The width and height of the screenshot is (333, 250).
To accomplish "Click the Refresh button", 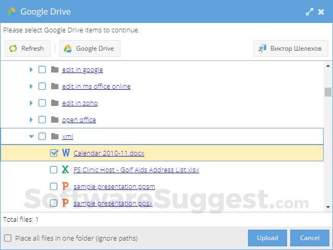I will [28, 49].
